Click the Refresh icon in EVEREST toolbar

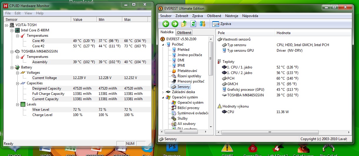point(193,24)
